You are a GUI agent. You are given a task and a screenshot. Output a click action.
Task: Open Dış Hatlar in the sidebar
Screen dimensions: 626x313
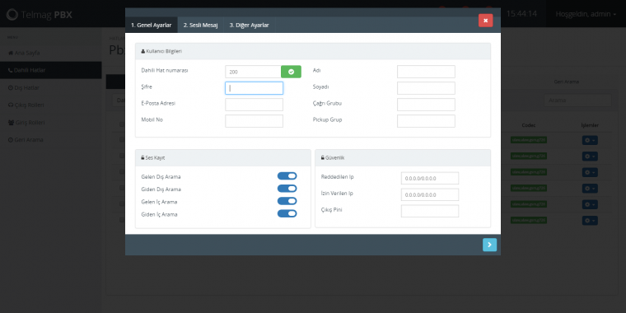[x=51, y=87]
